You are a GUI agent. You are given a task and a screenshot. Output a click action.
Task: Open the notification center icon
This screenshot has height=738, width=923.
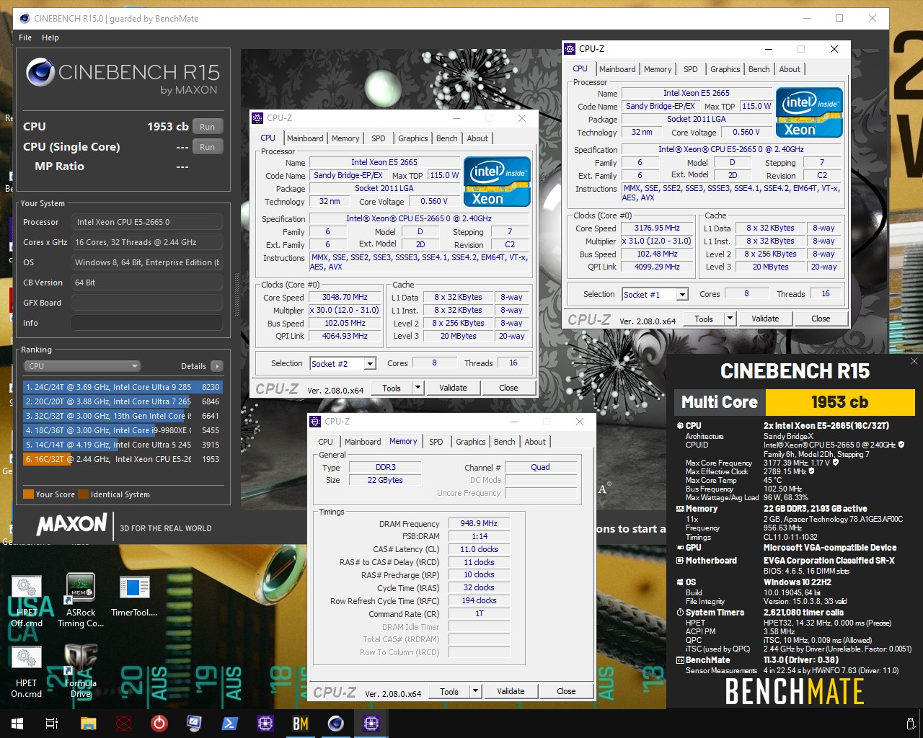[x=910, y=724]
